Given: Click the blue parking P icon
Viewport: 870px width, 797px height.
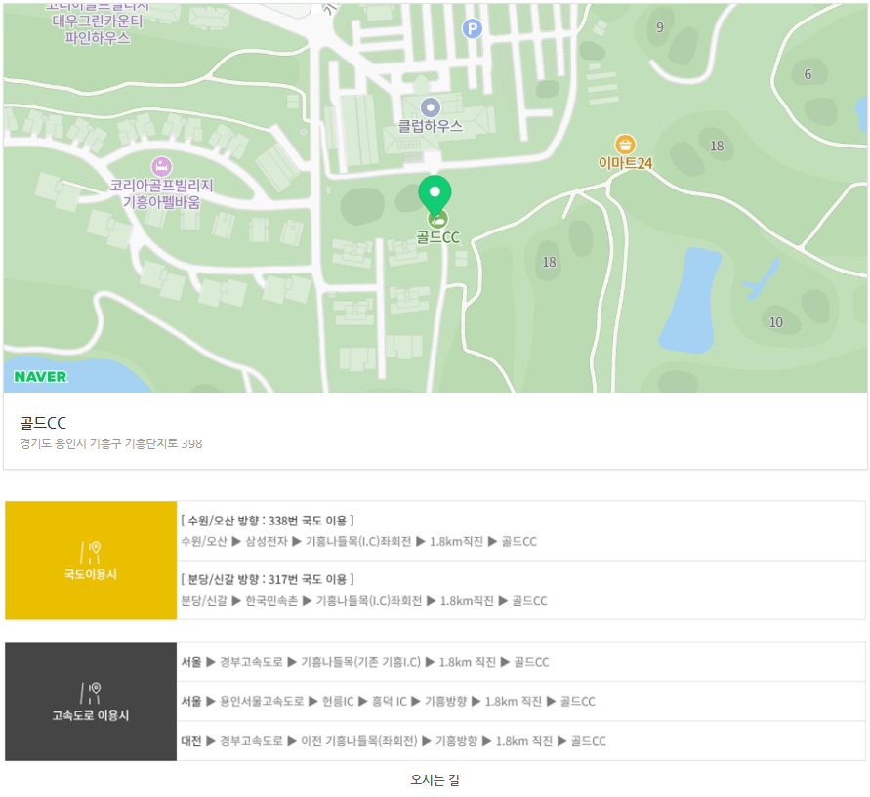Looking at the screenshot, I should tap(472, 29).
